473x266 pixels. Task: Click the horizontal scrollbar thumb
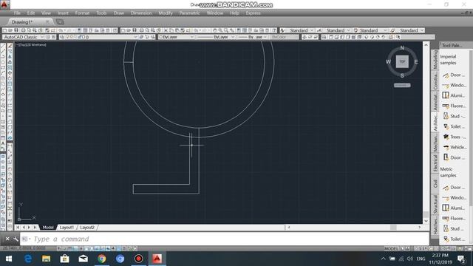pos(393,227)
